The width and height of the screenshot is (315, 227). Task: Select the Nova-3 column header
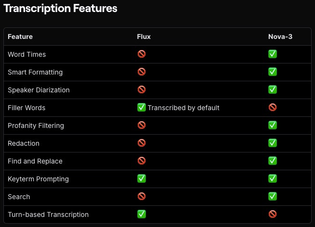pyautogui.click(x=280, y=37)
